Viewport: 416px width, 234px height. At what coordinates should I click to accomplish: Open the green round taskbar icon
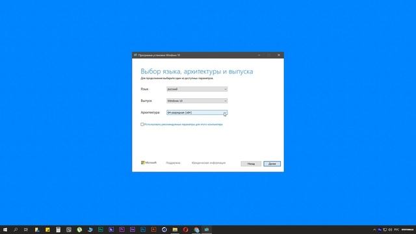point(79,229)
